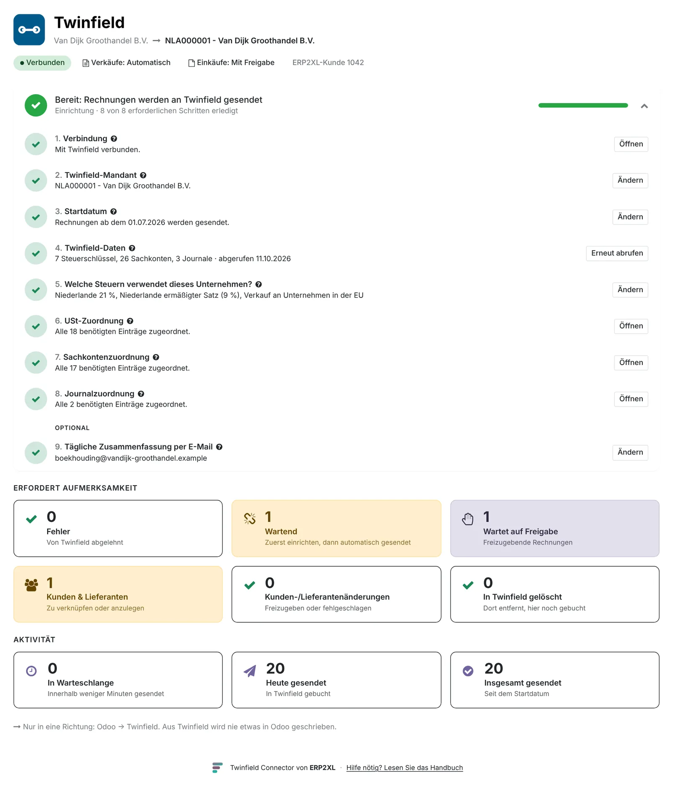Click the checkmark for Tägliche Zusammenfassung step

click(x=36, y=453)
